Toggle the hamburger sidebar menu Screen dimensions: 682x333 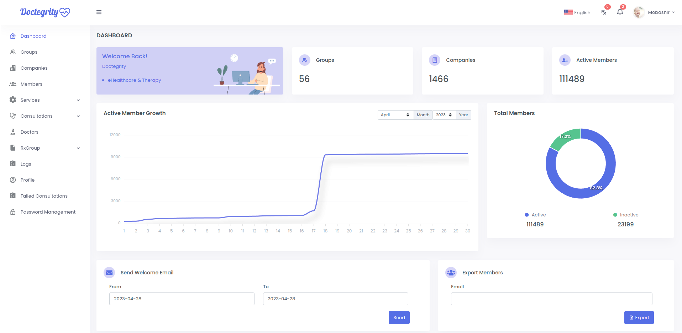pos(99,12)
